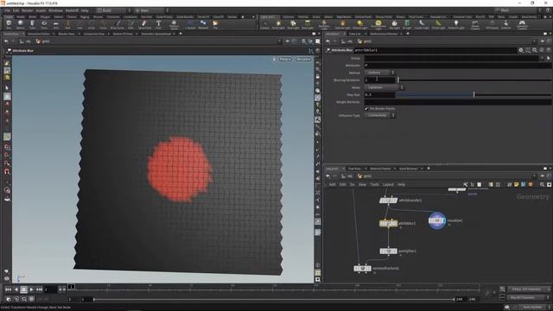This screenshot has width=553, height=311.
Task: Select the Spray Paint shelf tool
Action: pyautogui.click(x=144, y=25)
